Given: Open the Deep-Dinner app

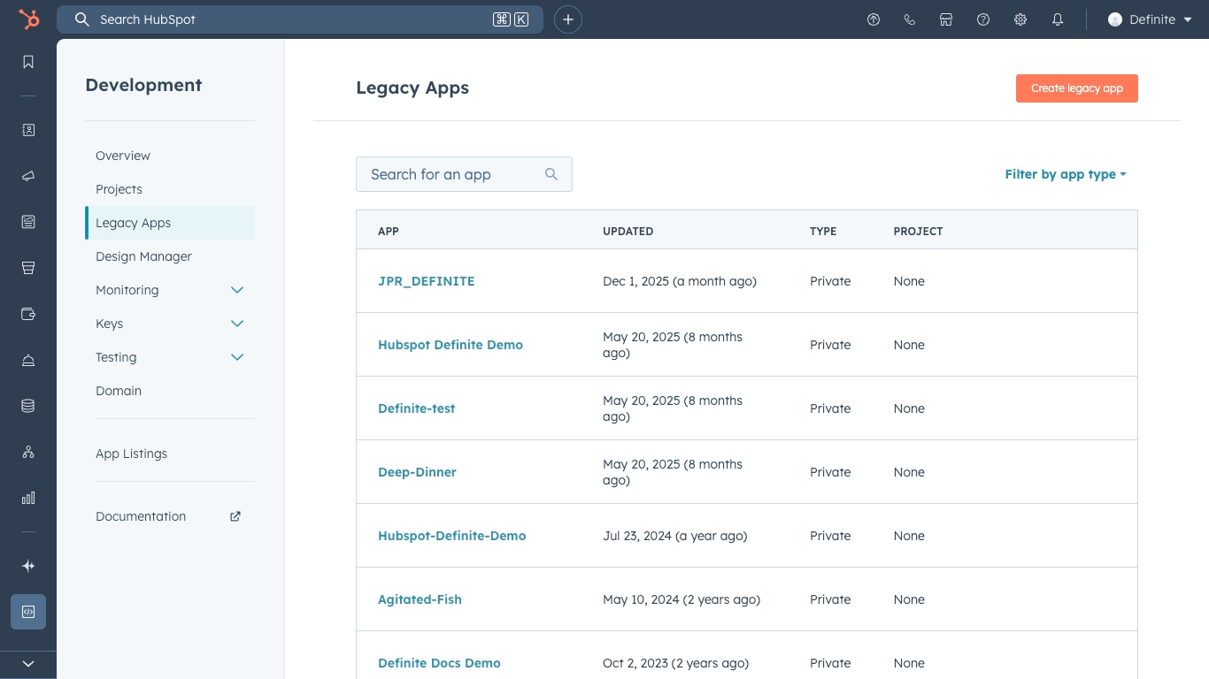Looking at the screenshot, I should click(x=417, y=472).
